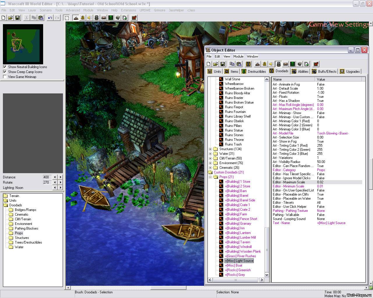Open the Trigger Editor in main toolbar
The width and height of the screenshot is (373, 298).
click(83, 18)
